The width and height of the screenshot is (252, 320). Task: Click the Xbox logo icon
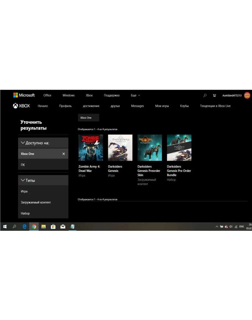pyautogui.click(x=16, y=106)
